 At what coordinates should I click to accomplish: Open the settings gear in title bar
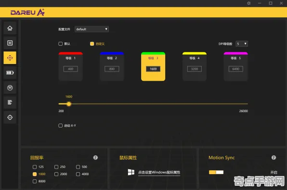click(249, 3)
